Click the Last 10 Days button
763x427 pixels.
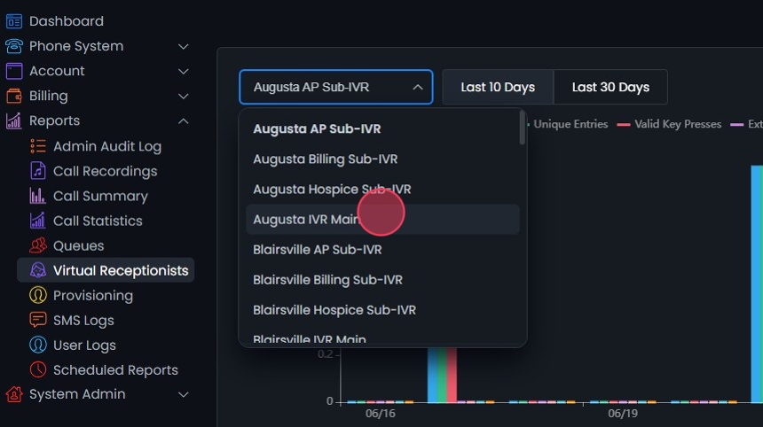point(498,87)
